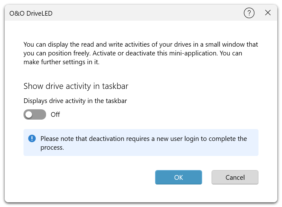Click the word "process." in the notice
This screenshot has width=282, height=207.
point(52,147)
